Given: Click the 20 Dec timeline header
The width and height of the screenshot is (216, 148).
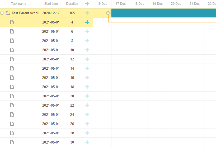Looking at the screenshot, I should [176, 4].
